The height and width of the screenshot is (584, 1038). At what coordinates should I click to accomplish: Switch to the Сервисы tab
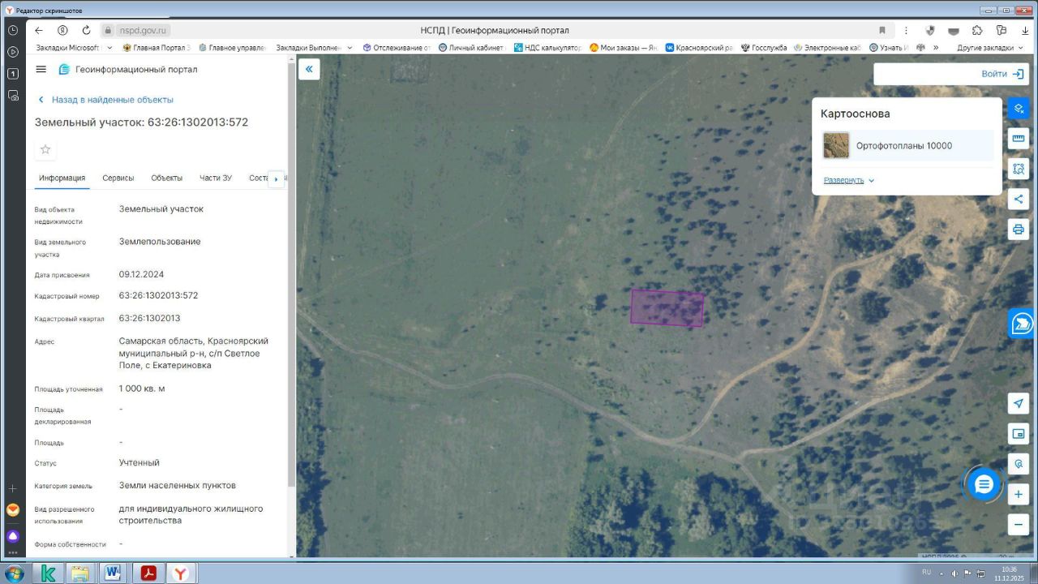coord(118,178)
